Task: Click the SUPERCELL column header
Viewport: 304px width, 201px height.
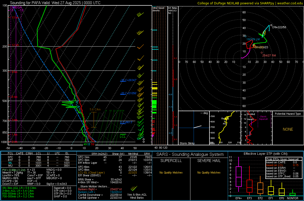Action: point(171,161)
